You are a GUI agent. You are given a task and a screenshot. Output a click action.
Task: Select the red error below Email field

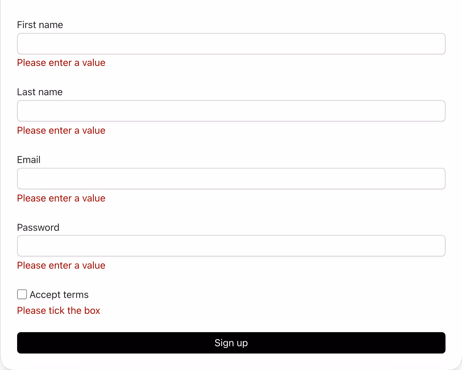click(x=61, y=198)
